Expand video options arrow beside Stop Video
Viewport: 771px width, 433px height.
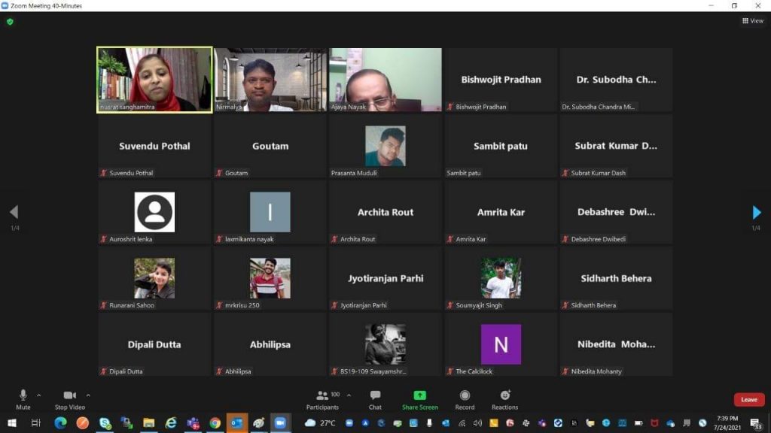(x=88, y=395)
